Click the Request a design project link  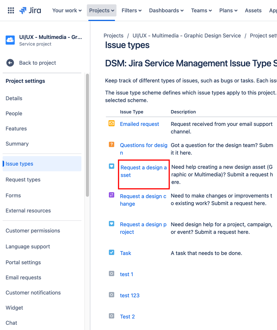tap(143, 228)
